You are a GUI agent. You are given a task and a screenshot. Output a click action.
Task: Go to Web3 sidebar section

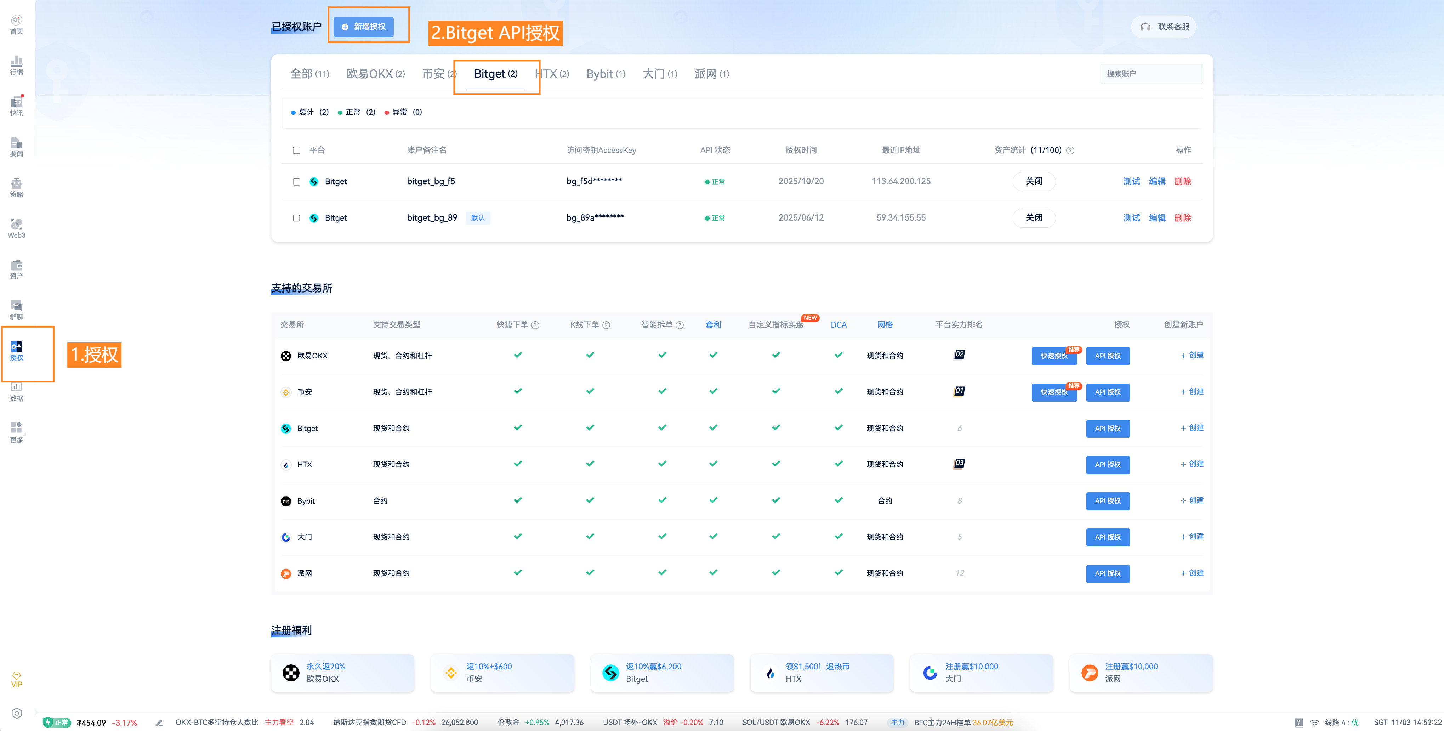[16, 228]
